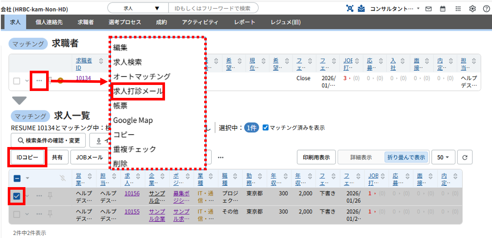Click the ID or freeword search field

(x=213, y=8)
